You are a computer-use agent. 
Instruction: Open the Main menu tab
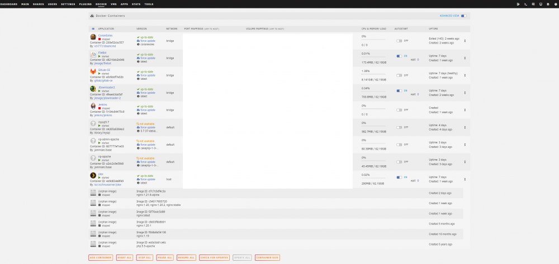(25, 4)
